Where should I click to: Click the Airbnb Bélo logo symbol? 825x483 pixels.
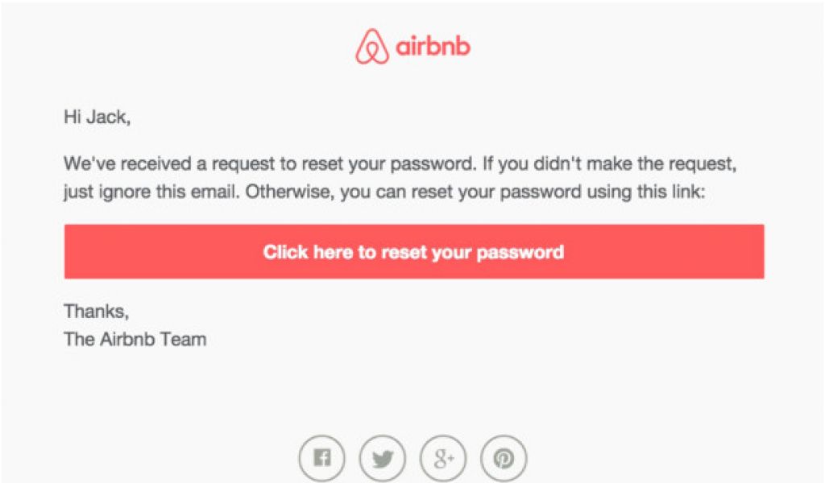[372, 47]
